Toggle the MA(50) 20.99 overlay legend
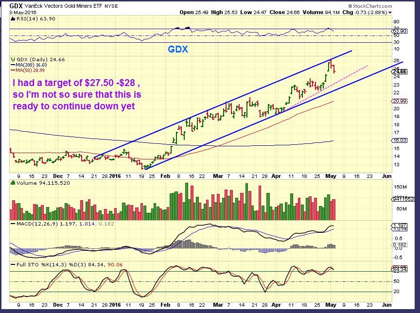420x313 pixels. (x=31, y=70)
